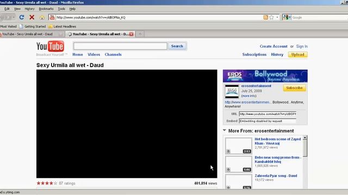Screen dimensions: 348x195
Task: Open the Getting Started bookmark
Action: tap(33, 27)
